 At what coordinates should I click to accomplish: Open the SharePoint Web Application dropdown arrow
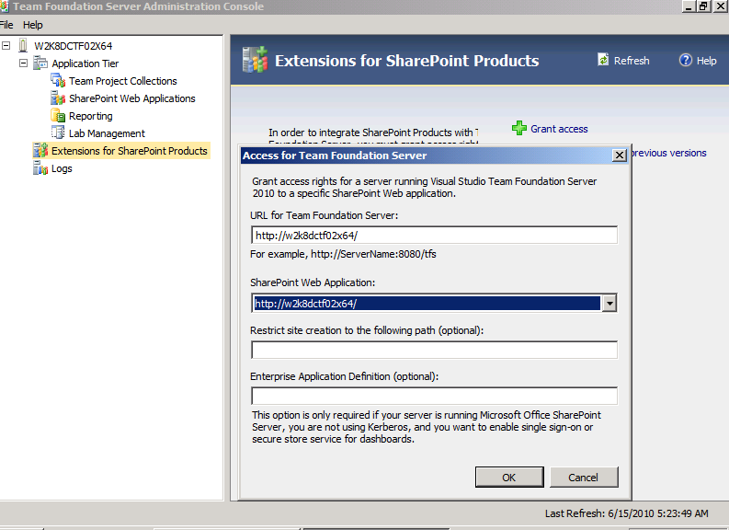[609, 304]
